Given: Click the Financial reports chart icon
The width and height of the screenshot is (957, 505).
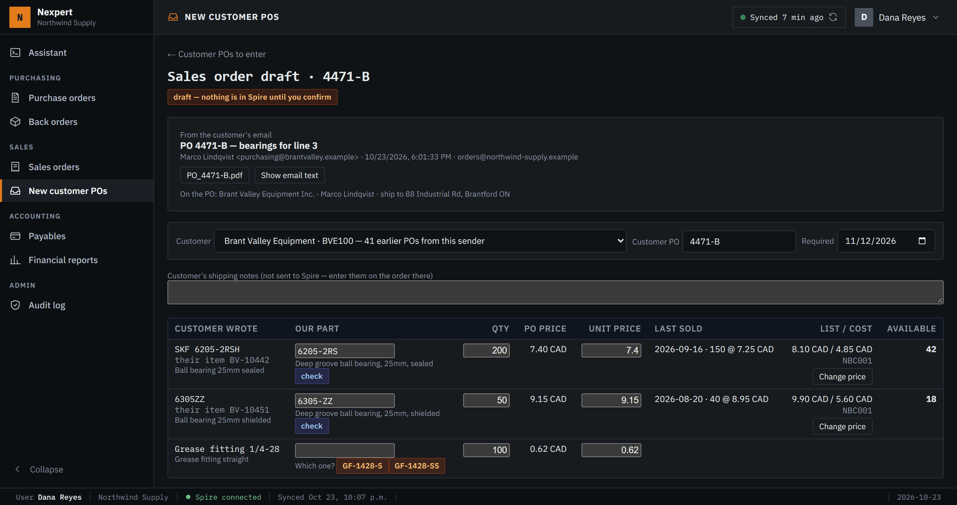Looking at the screenshot, I should [x=15, y=260].
